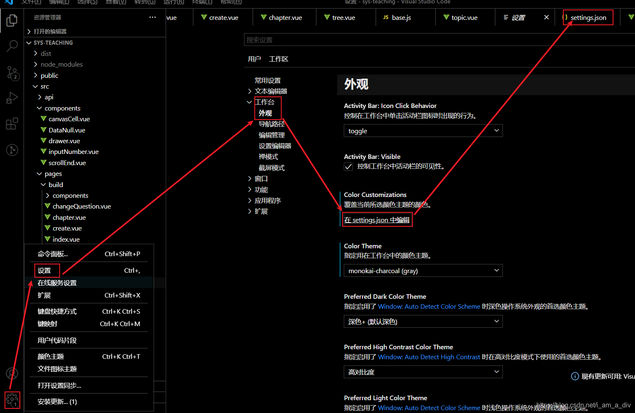Open Auto Detect Color Scheme link under Dark Theme
635x413 pixels.
tap(429, 306)
